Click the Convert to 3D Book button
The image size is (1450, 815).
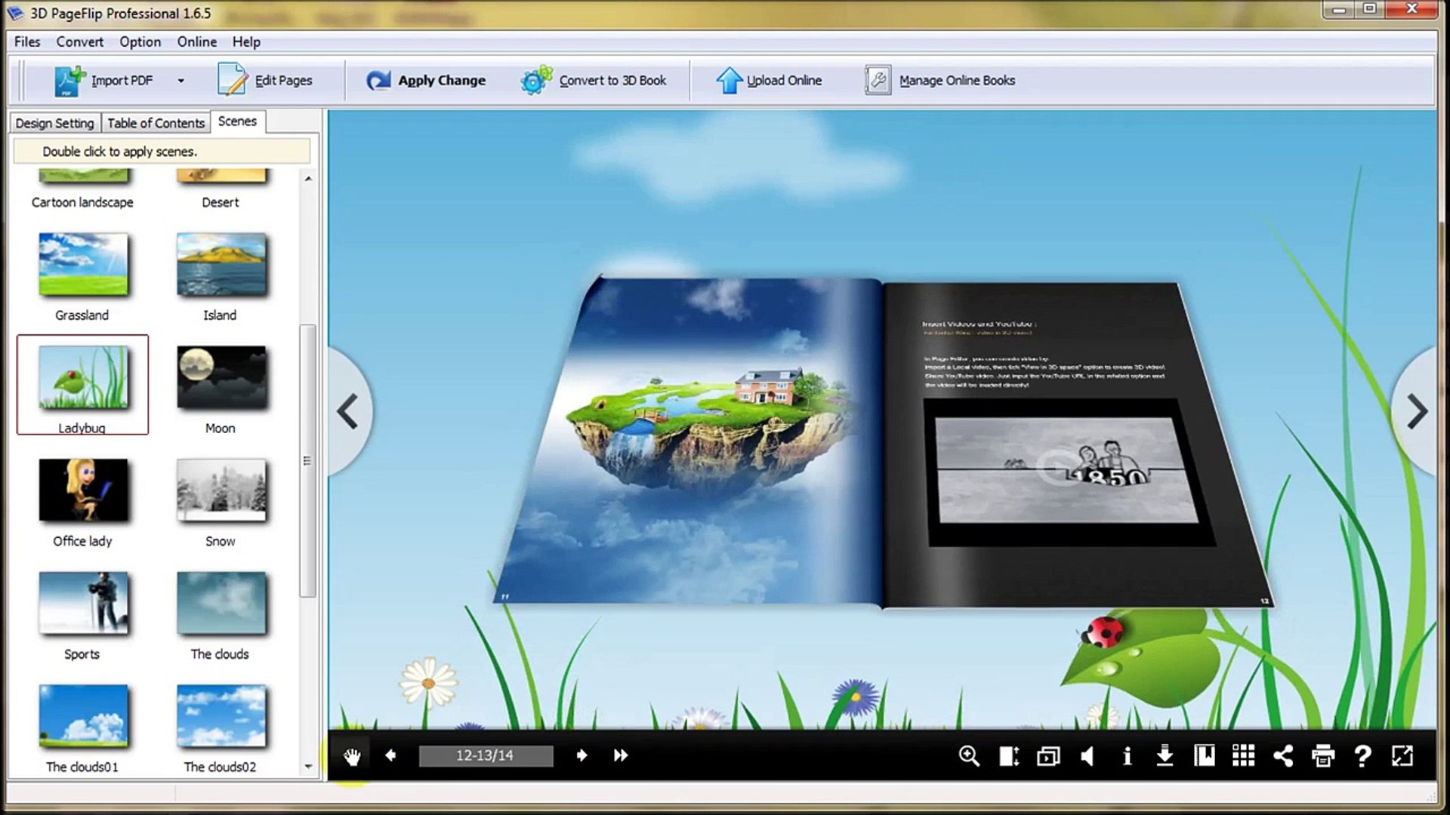pos(594,81)
